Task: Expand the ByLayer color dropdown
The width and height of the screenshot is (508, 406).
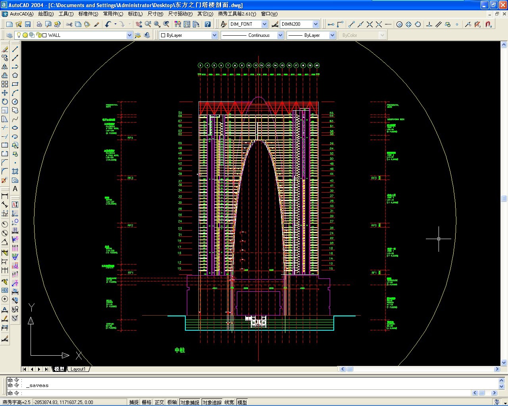Action: pyautogui.click(x=214, y=35)
